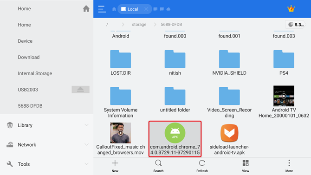
Task: Click the crown premium icon
Action: pyautogui.click(x=291, y=9)
